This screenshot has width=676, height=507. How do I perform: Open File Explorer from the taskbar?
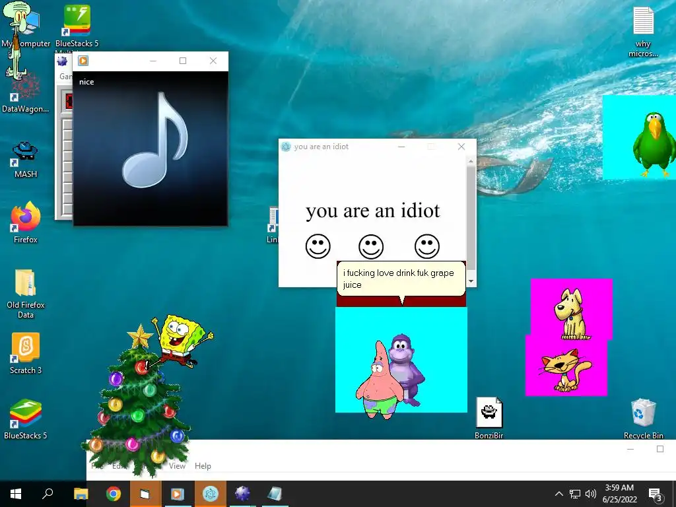click(81, 494)
